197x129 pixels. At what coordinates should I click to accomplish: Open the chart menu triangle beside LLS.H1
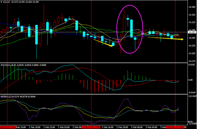pos(1,2)
